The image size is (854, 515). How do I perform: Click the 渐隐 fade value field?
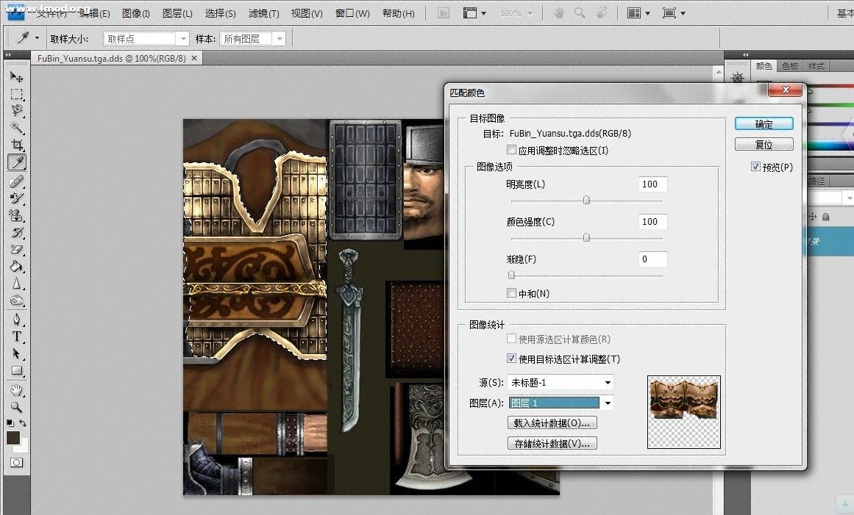tap(653, 259)
